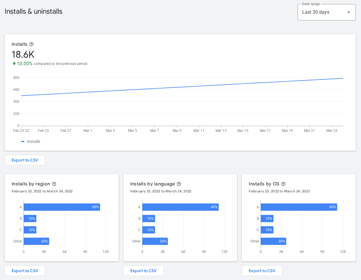Click the help icon next to Installs
The image size is (361, 280).
31,44
